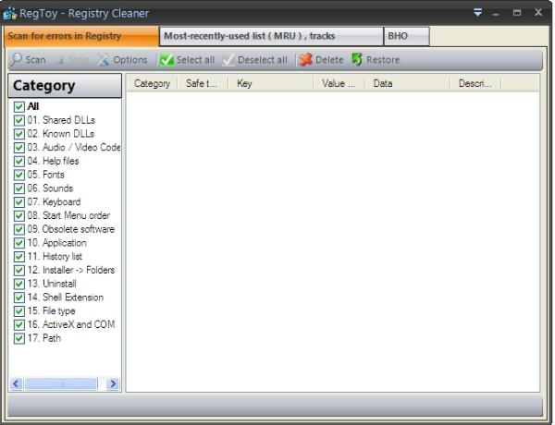Click the category list left scroll arrow
This screenshot has width=555, height=425.
coord(17,383)
